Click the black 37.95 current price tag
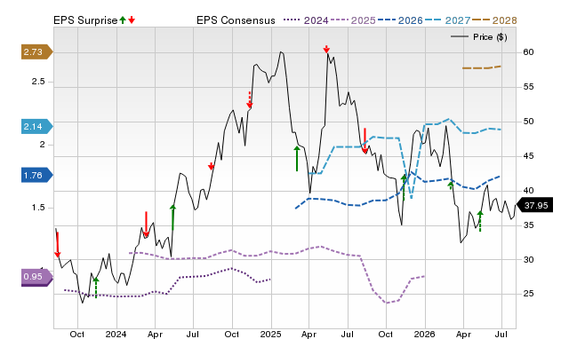This screenshot has height=339, width=569. click(x=534, y=205)
